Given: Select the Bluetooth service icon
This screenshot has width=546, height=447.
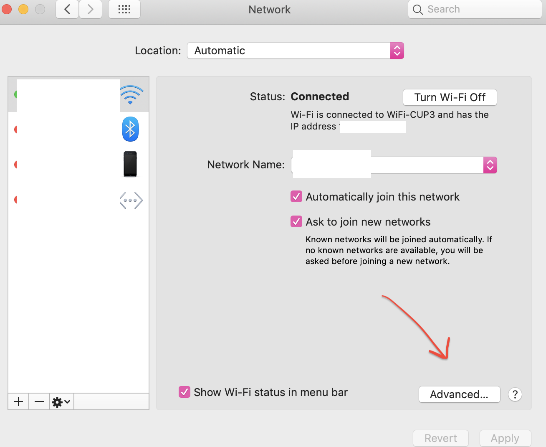Looking at the screenshot, I should point(130,129).
